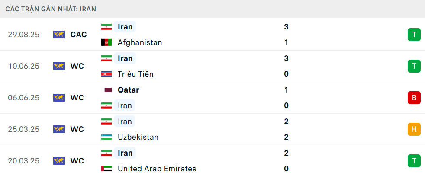
Task: Open the Afghanistan team link
Action: tap(140, 42)
